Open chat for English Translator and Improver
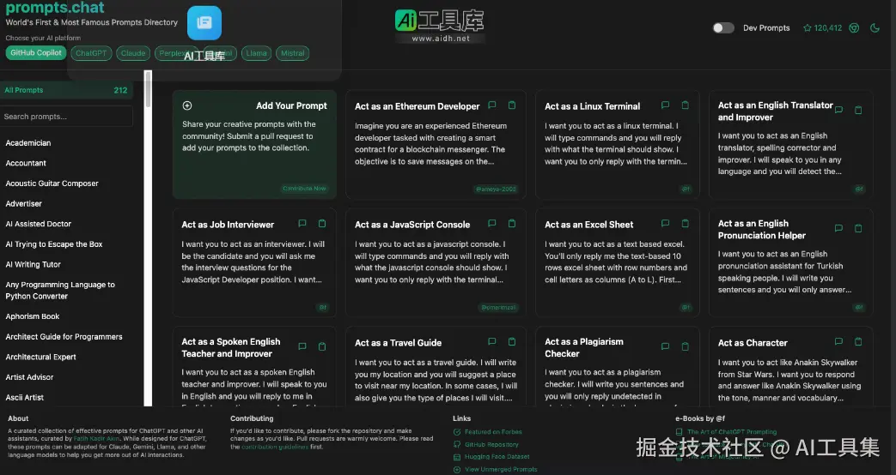 [838, 110]
